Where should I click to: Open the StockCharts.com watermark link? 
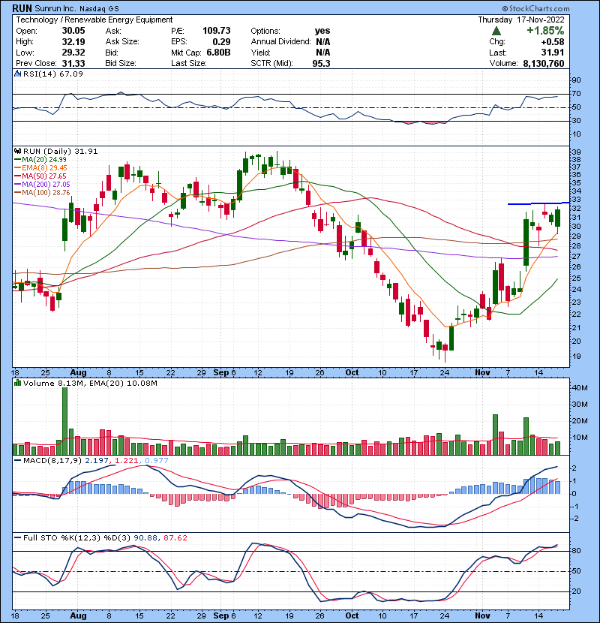point(535,8)
